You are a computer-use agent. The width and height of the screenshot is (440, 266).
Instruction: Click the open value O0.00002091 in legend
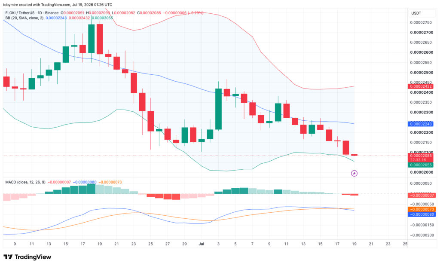coord(72,13)
